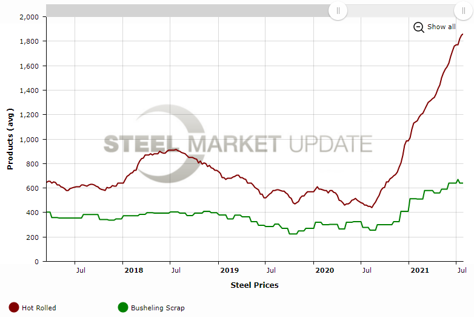Click the Show all text
This screenshot has height=317, width=474.
pos(441,27)
